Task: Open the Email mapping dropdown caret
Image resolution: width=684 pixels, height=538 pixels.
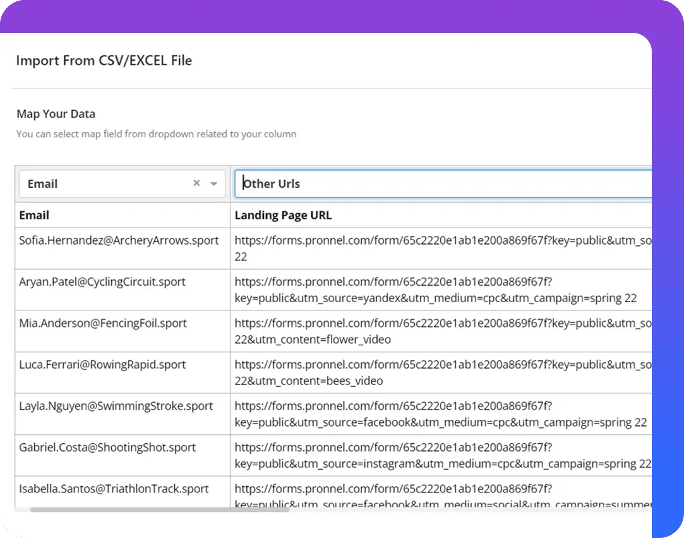Action: [x=215, y=183]
